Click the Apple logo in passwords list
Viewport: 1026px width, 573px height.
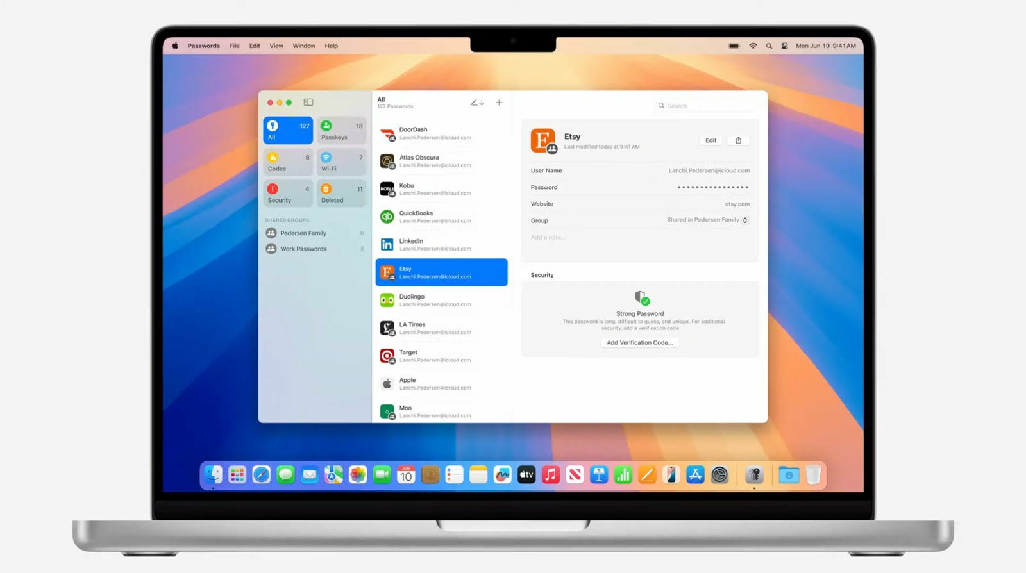(x=387, y=384)
